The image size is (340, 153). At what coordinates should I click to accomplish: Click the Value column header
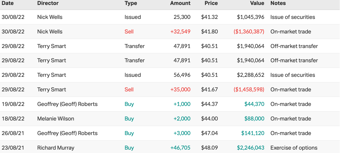257,3
